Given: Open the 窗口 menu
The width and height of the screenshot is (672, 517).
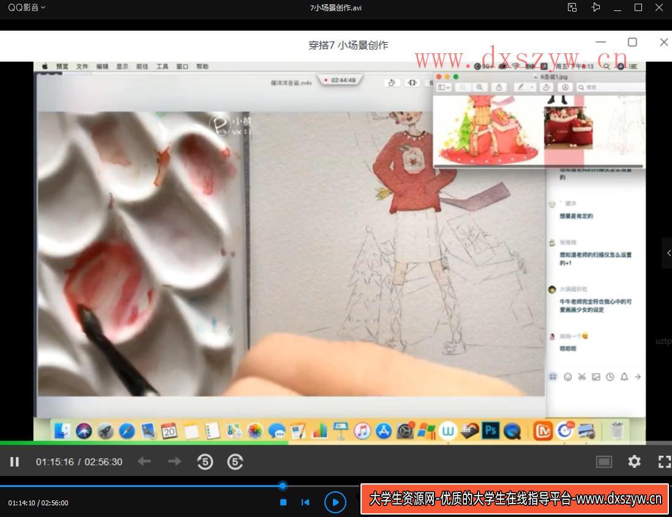Looking at the screenshot, I should coord(182,67).
